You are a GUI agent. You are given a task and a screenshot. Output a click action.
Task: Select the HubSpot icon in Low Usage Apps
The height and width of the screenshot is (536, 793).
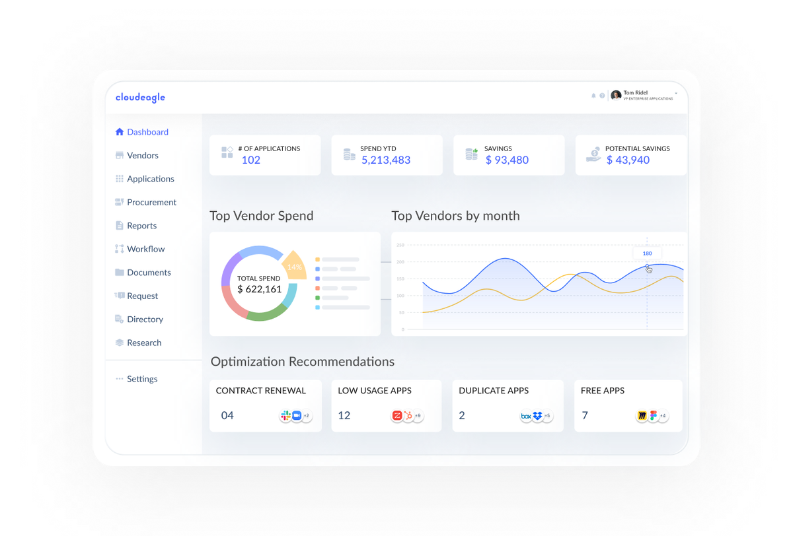408,415
